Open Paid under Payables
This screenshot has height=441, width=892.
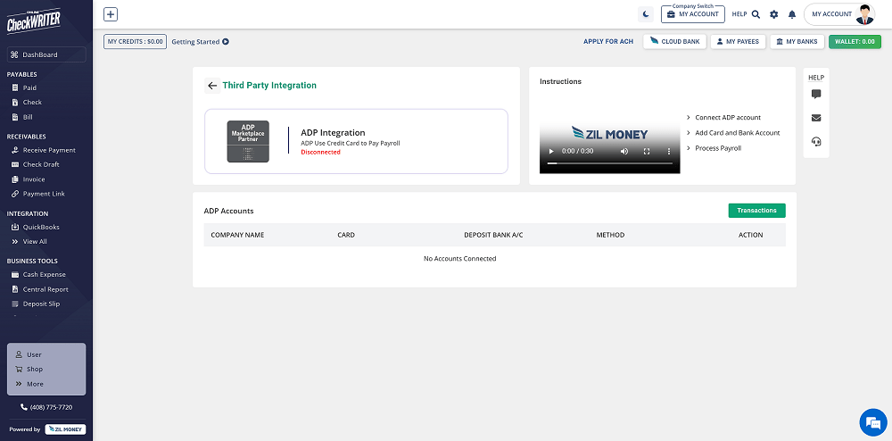point(29,87)
